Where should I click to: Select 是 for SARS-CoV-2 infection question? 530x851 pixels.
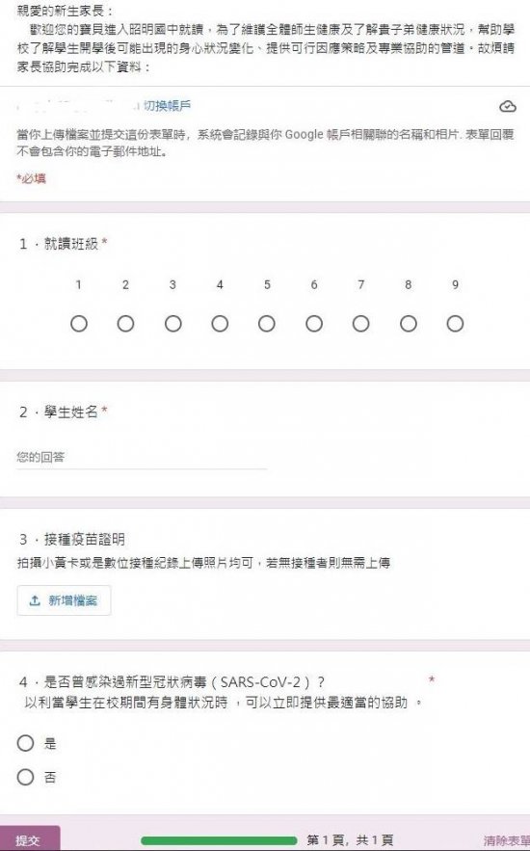25,743
